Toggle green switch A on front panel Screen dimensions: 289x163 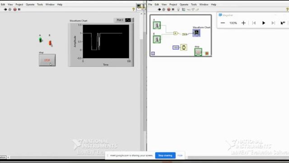41,40
